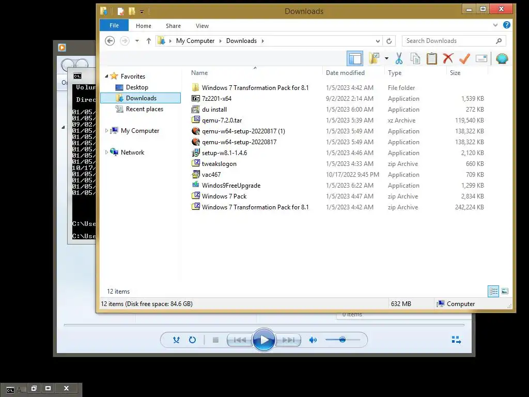Open recent locations dropdown arrow
Image resolution: width=529 pixels, height=397 pixels.
[137, 41]
